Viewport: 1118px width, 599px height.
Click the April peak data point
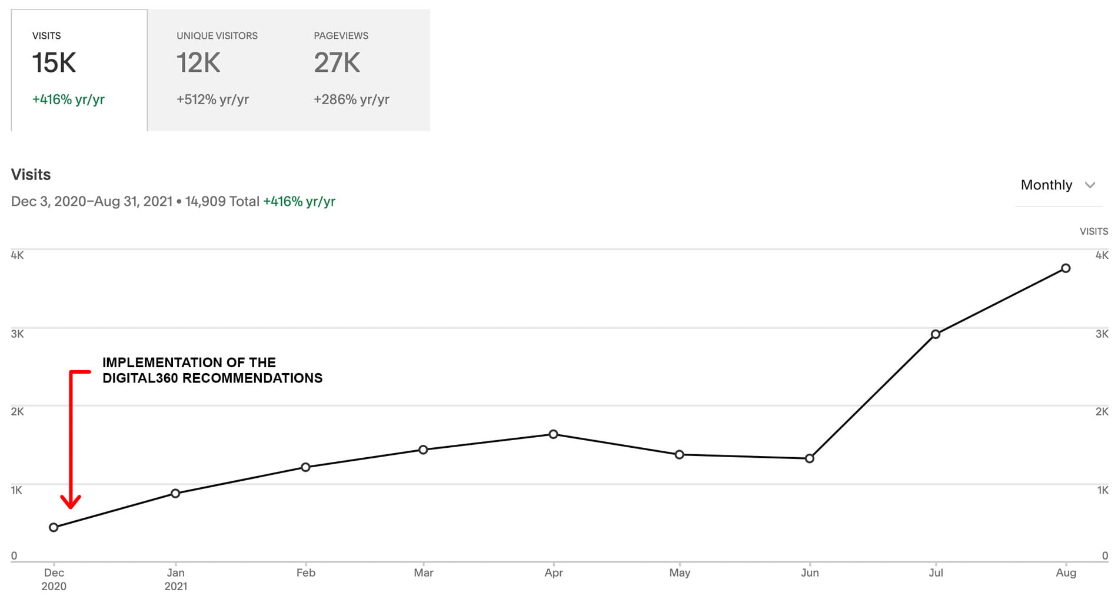point(553,434)
